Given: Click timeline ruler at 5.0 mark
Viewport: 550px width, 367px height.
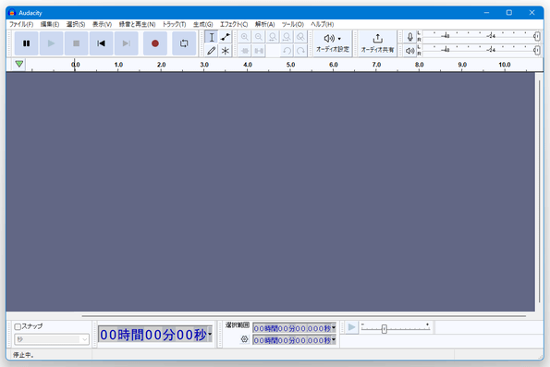Looking at the screenshot, I should coord(290,65).
